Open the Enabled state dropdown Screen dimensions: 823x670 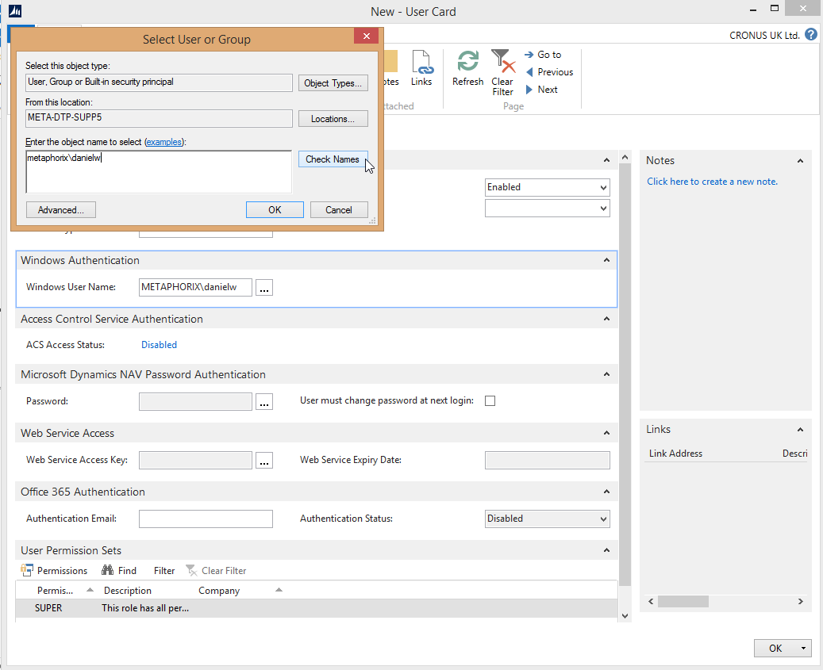point(604,188)
